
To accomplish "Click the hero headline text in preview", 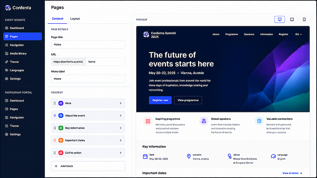I will 181,59.
